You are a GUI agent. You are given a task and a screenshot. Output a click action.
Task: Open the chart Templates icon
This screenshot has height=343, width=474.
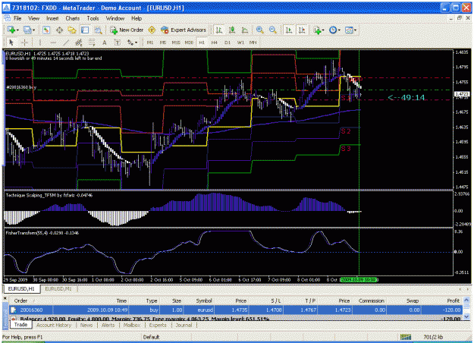[x=349, y=30]
